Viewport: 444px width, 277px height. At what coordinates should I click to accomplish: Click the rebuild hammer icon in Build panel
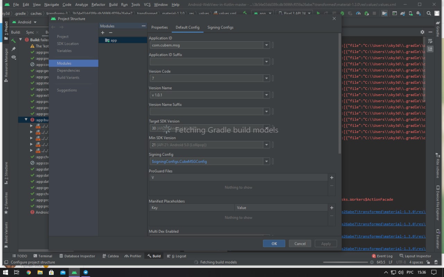pyautogui.click(x=14, y=40)
